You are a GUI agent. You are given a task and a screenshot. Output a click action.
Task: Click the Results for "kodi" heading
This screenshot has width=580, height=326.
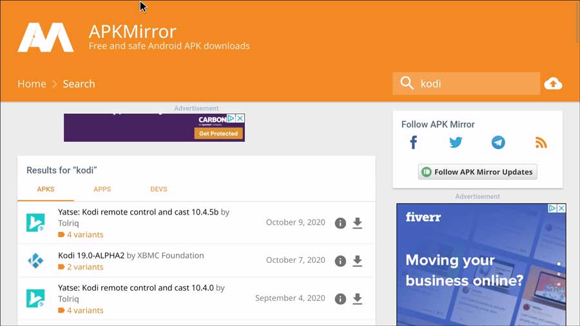(62, 170)
